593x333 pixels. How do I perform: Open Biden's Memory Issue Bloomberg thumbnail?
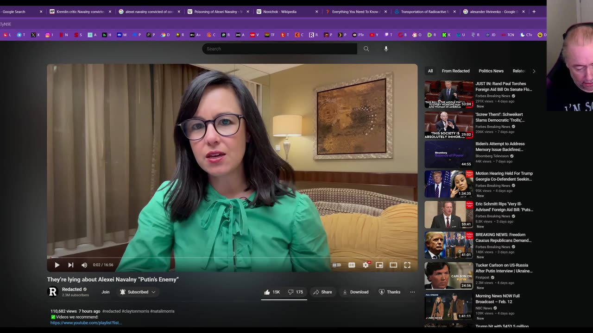point(449,154)
